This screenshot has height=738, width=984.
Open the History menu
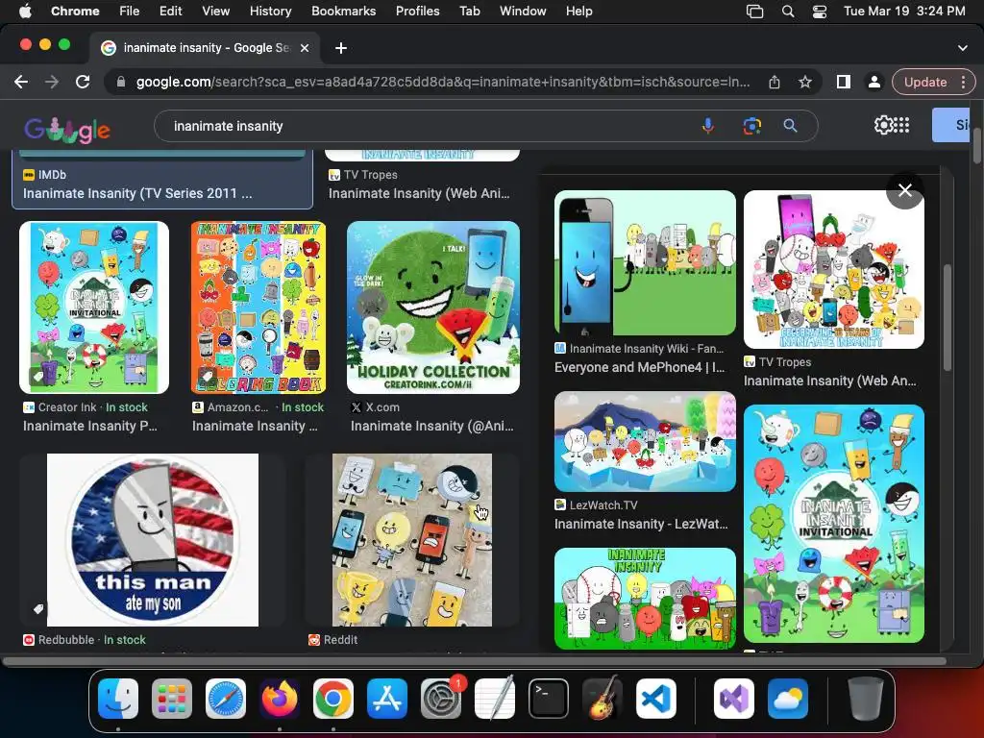(x=270, y=11)
